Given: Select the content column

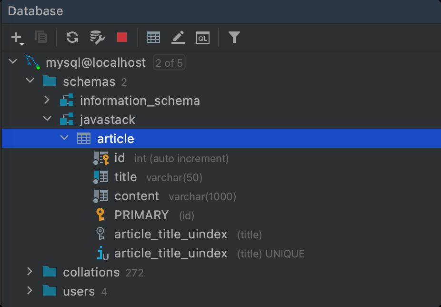Looking at the screenshot, I should pyautogui.click(x=137, y=196).
